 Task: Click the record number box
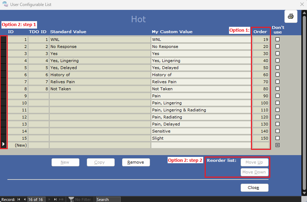[36, 200]
